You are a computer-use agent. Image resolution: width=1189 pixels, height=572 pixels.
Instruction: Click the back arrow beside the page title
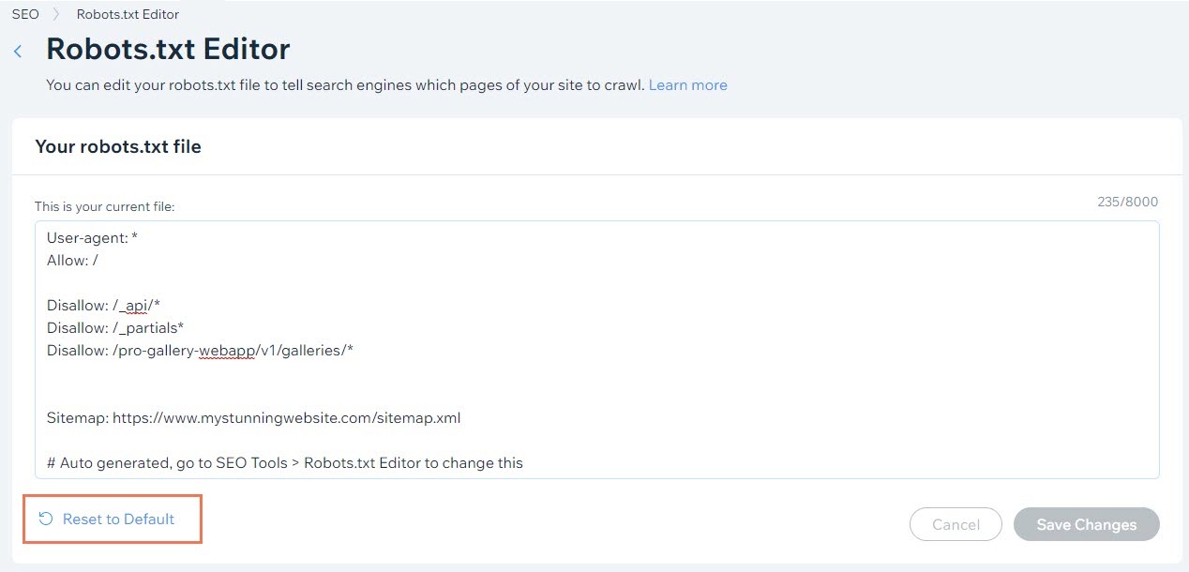click(x=18, y=52)
